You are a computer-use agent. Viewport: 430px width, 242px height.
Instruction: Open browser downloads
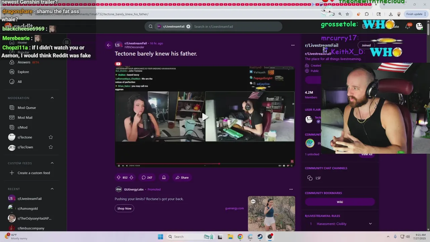click(x=391, y=14)
